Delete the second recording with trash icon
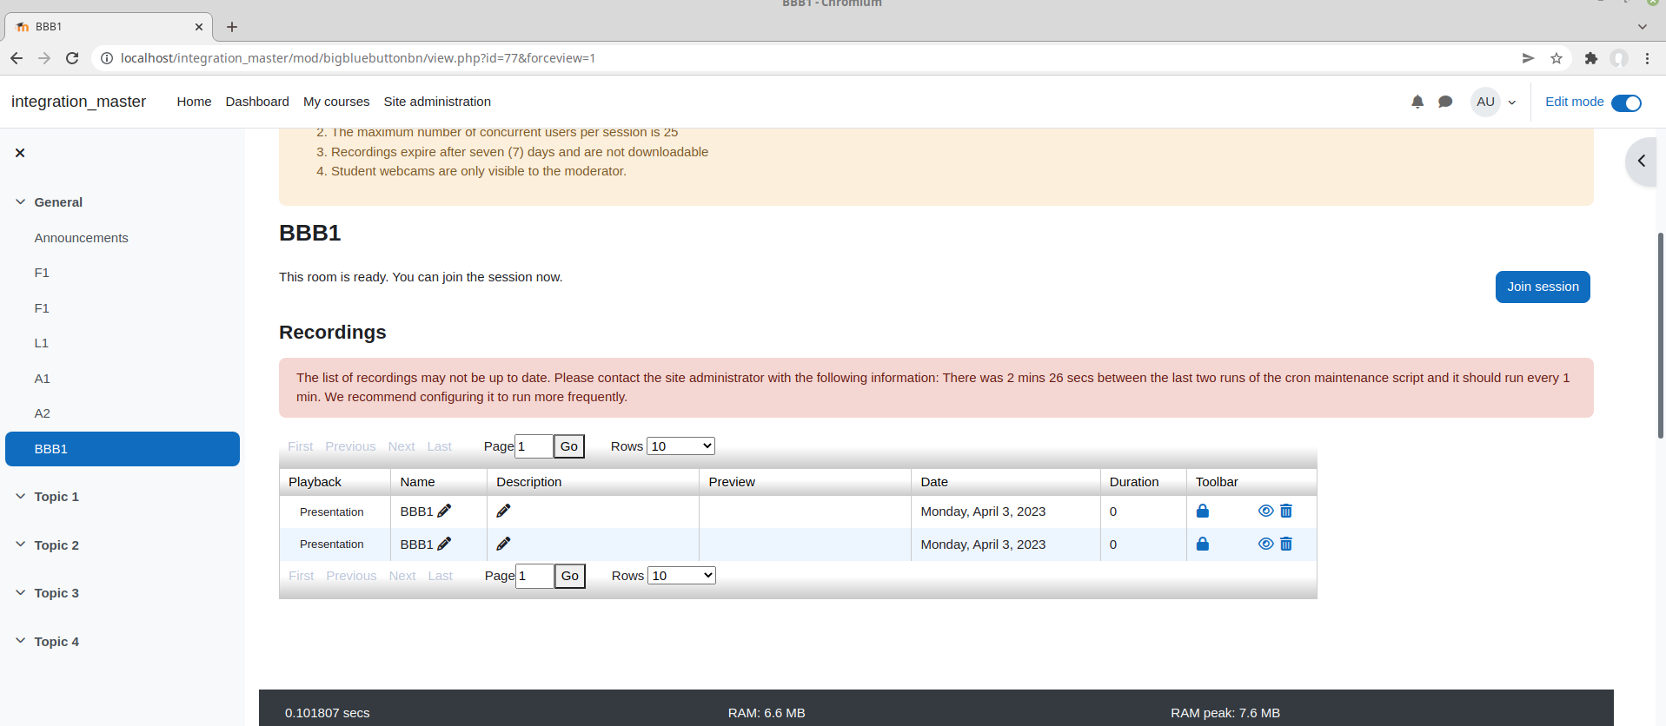The width and height of the screenshot is (1666, 726). 1286,544
